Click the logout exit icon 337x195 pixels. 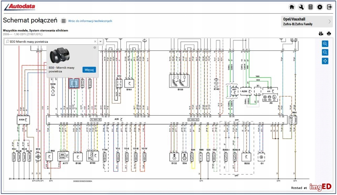[329, 7]
